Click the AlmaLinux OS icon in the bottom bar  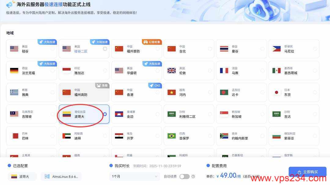pyautogui.click(x=47, y=176)
